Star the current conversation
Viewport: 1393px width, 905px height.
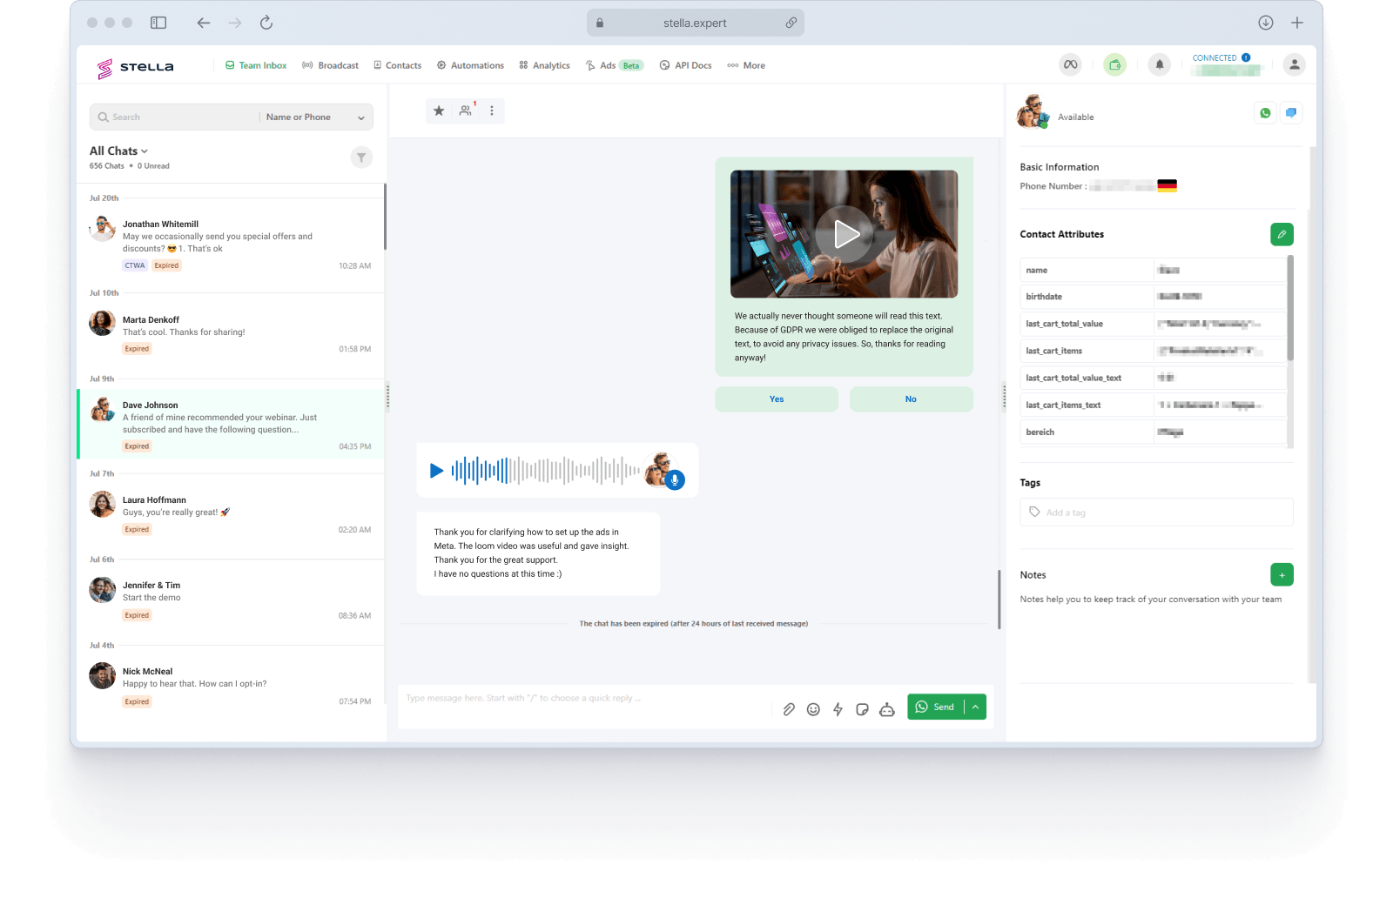439,111
